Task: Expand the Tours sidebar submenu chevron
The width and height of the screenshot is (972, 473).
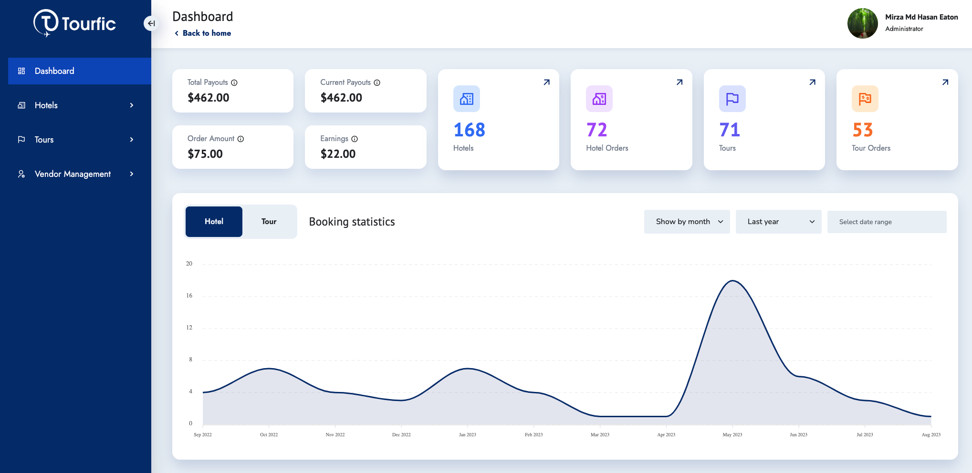Action: pyautogui.click(x=132, y=139)
